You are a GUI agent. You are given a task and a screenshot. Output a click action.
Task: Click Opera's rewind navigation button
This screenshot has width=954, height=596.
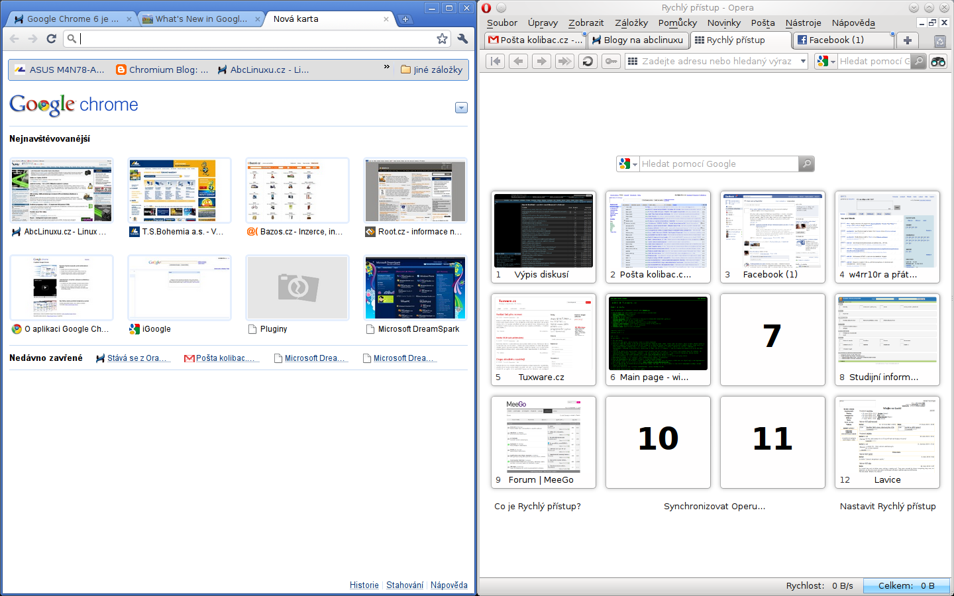495,62
